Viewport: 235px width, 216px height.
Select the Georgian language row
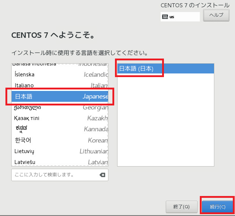click(60, 107)
